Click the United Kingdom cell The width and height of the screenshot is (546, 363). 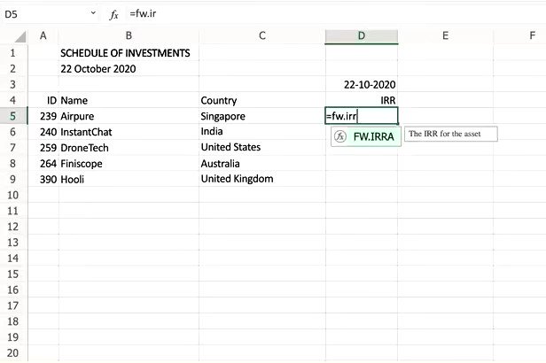point(262,180)
